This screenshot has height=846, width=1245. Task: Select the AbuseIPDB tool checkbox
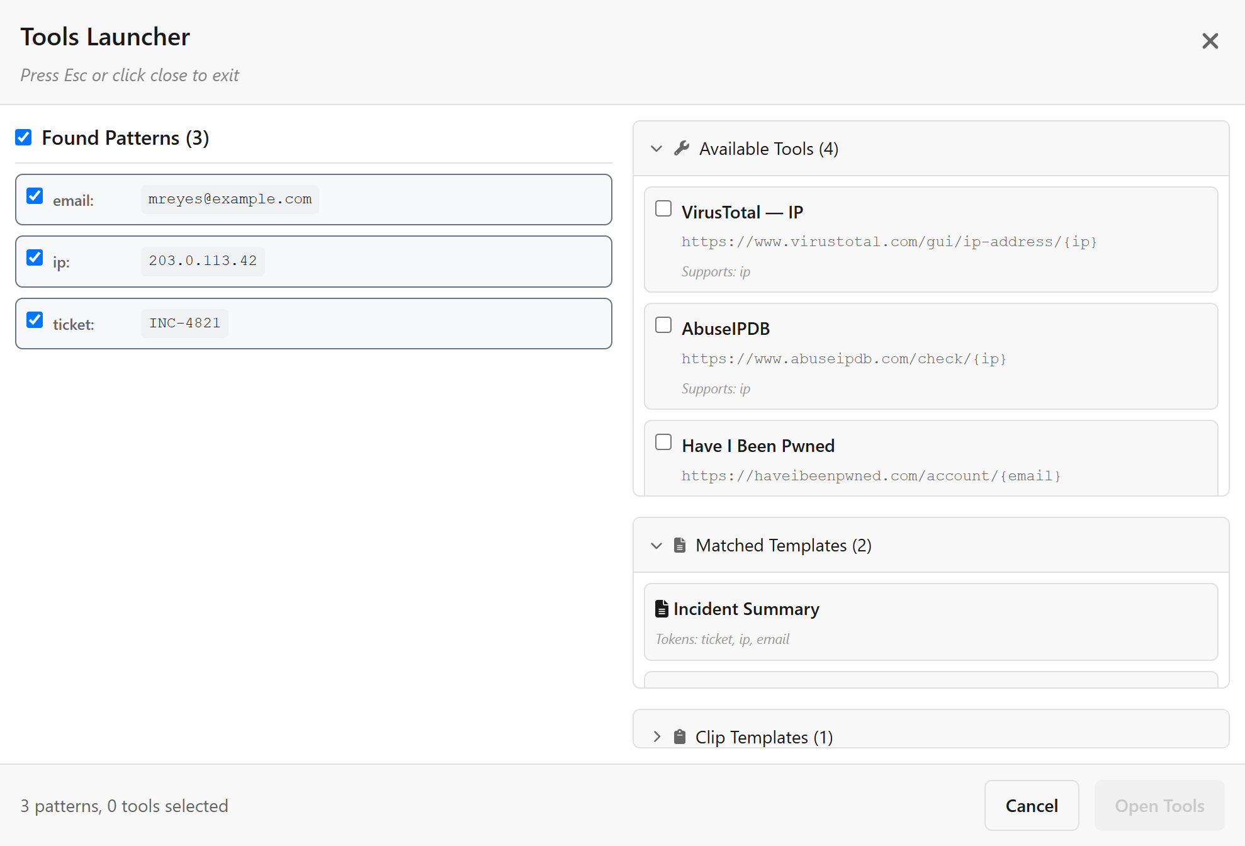(x=663, y=325)
